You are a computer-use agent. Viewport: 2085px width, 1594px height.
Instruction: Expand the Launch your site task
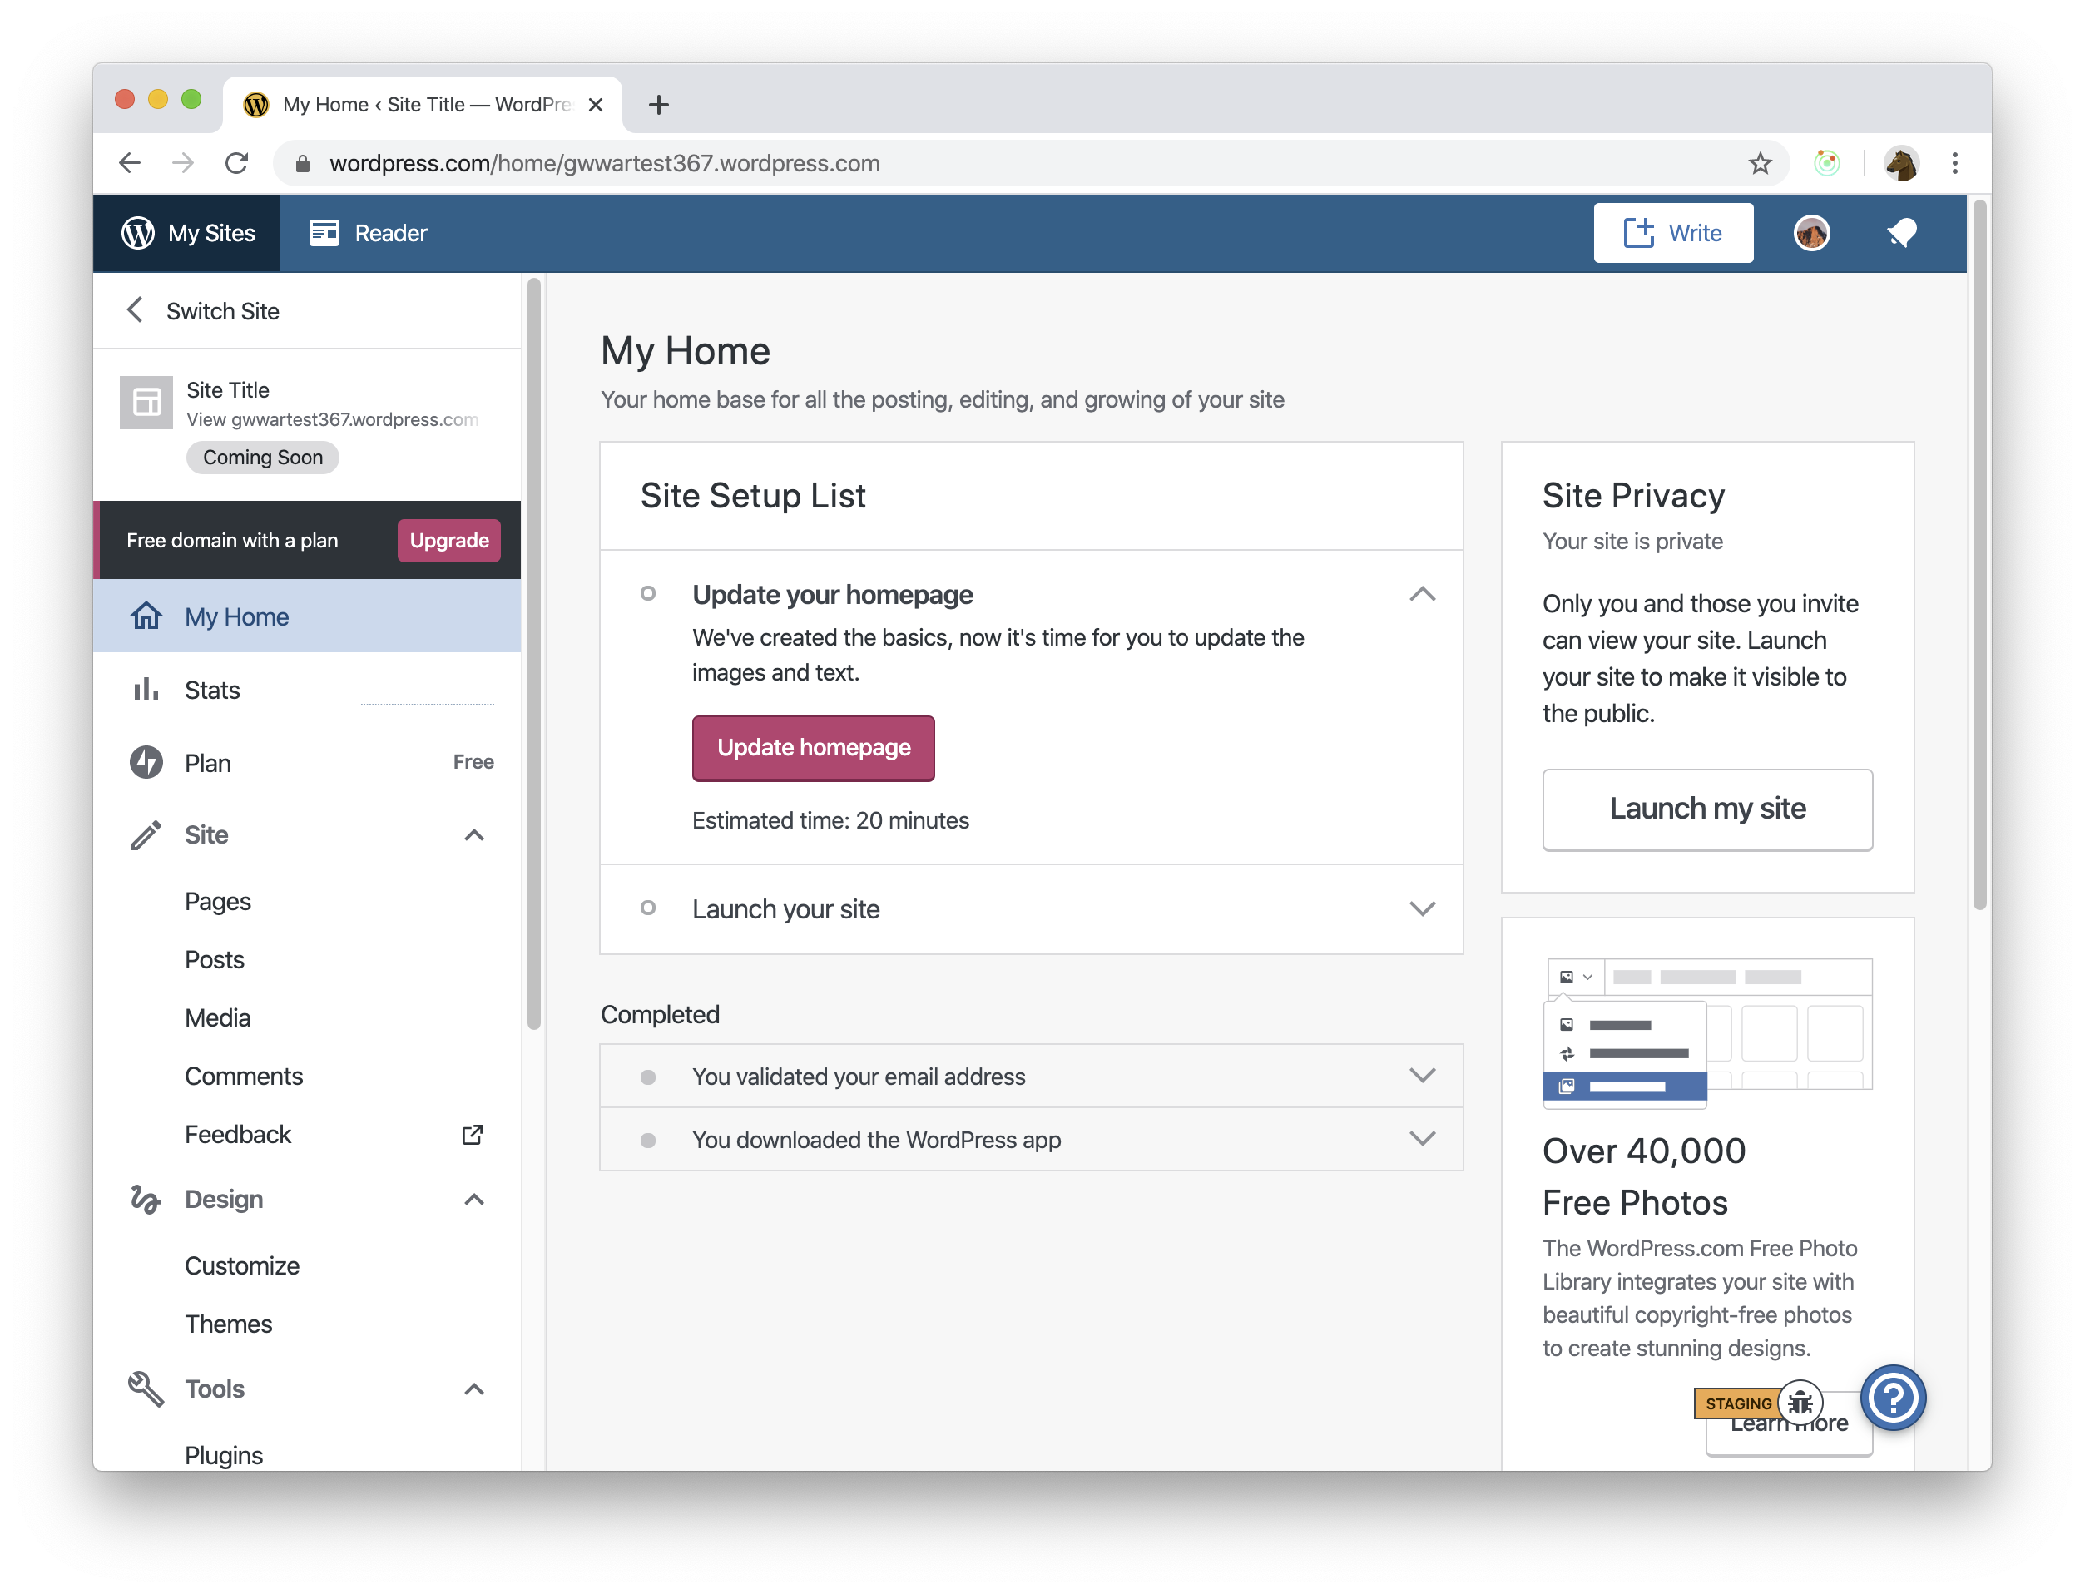(1422, 908)
